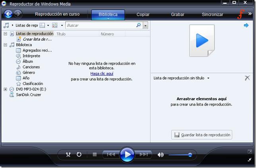Screen dimensions: 256x168
Task: Expand layout options dropdown arrow
Action: click(48, 25)
